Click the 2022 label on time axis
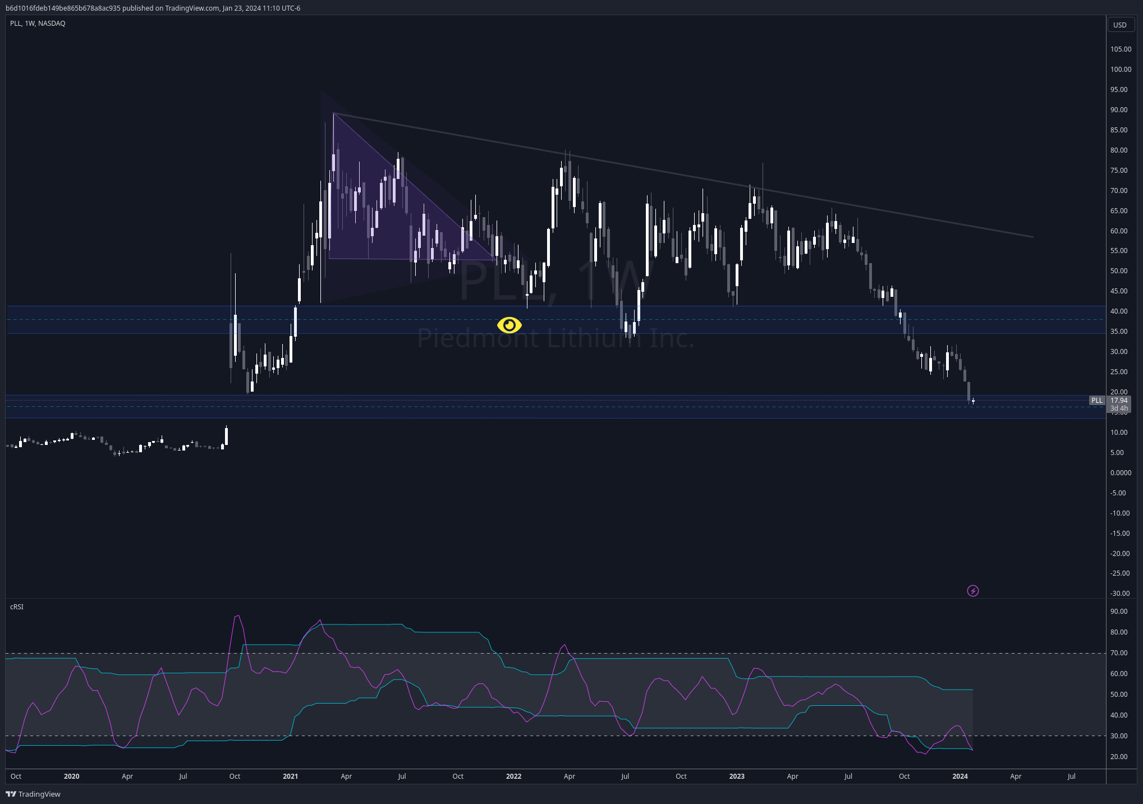Screen dimensions: 1143x804 pos(513,776)
